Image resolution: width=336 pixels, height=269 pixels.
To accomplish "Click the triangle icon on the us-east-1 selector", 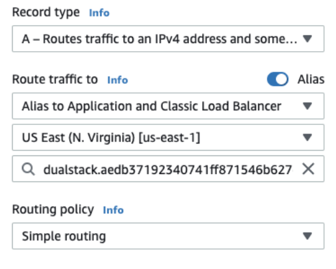I will (307, 137).
